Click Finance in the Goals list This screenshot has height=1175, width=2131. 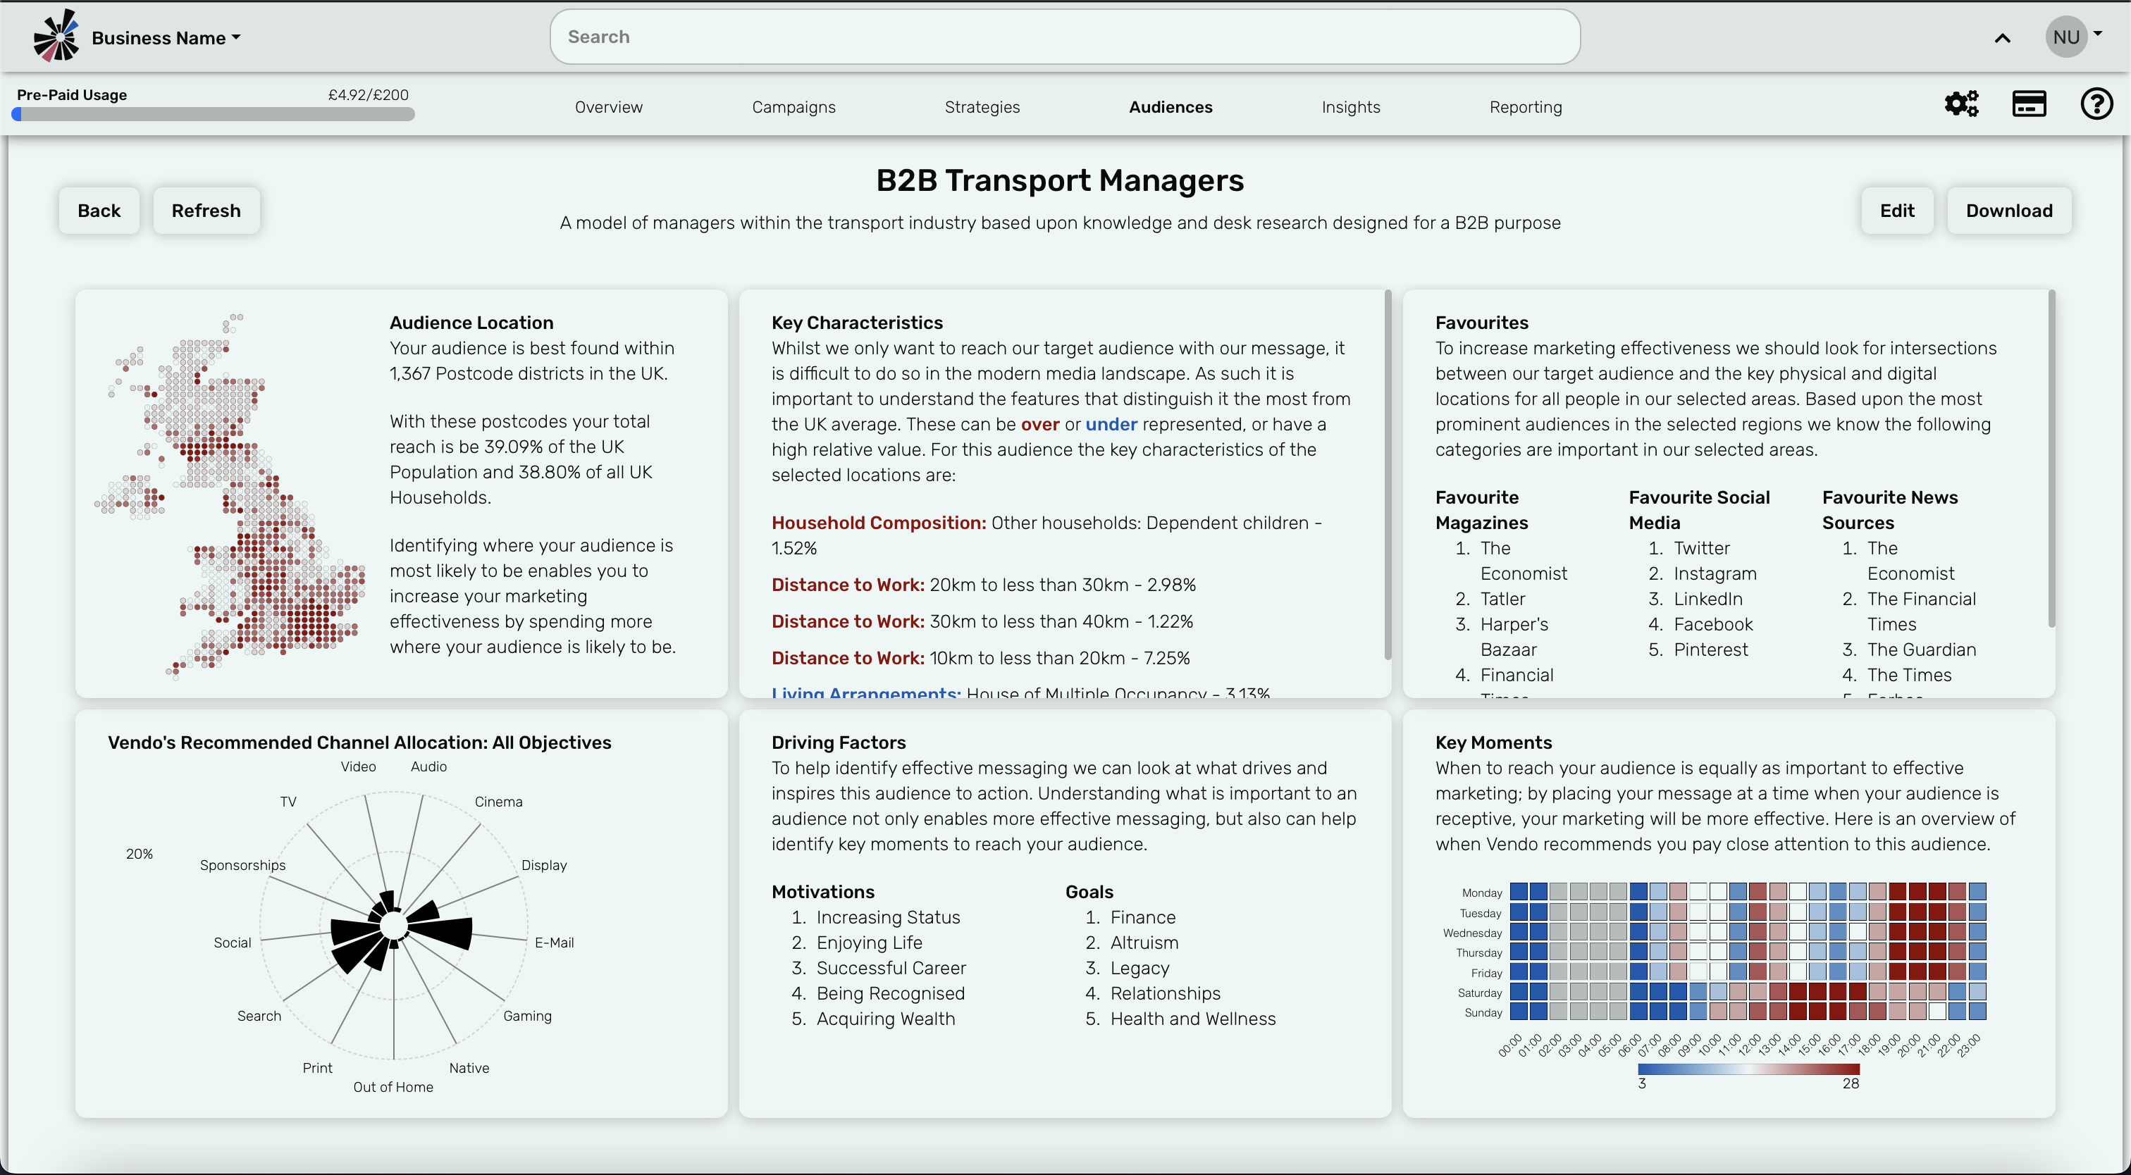tap(1142, 917)
